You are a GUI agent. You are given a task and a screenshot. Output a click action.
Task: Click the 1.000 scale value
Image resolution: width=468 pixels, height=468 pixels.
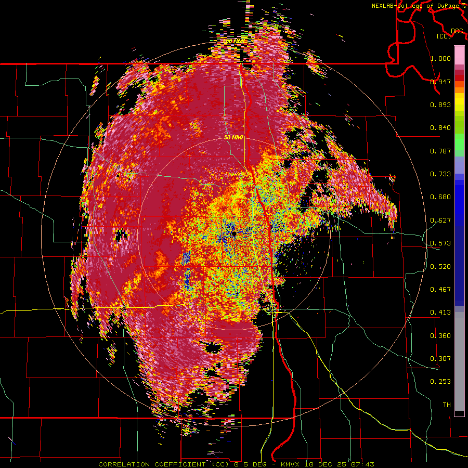(440, 58)
